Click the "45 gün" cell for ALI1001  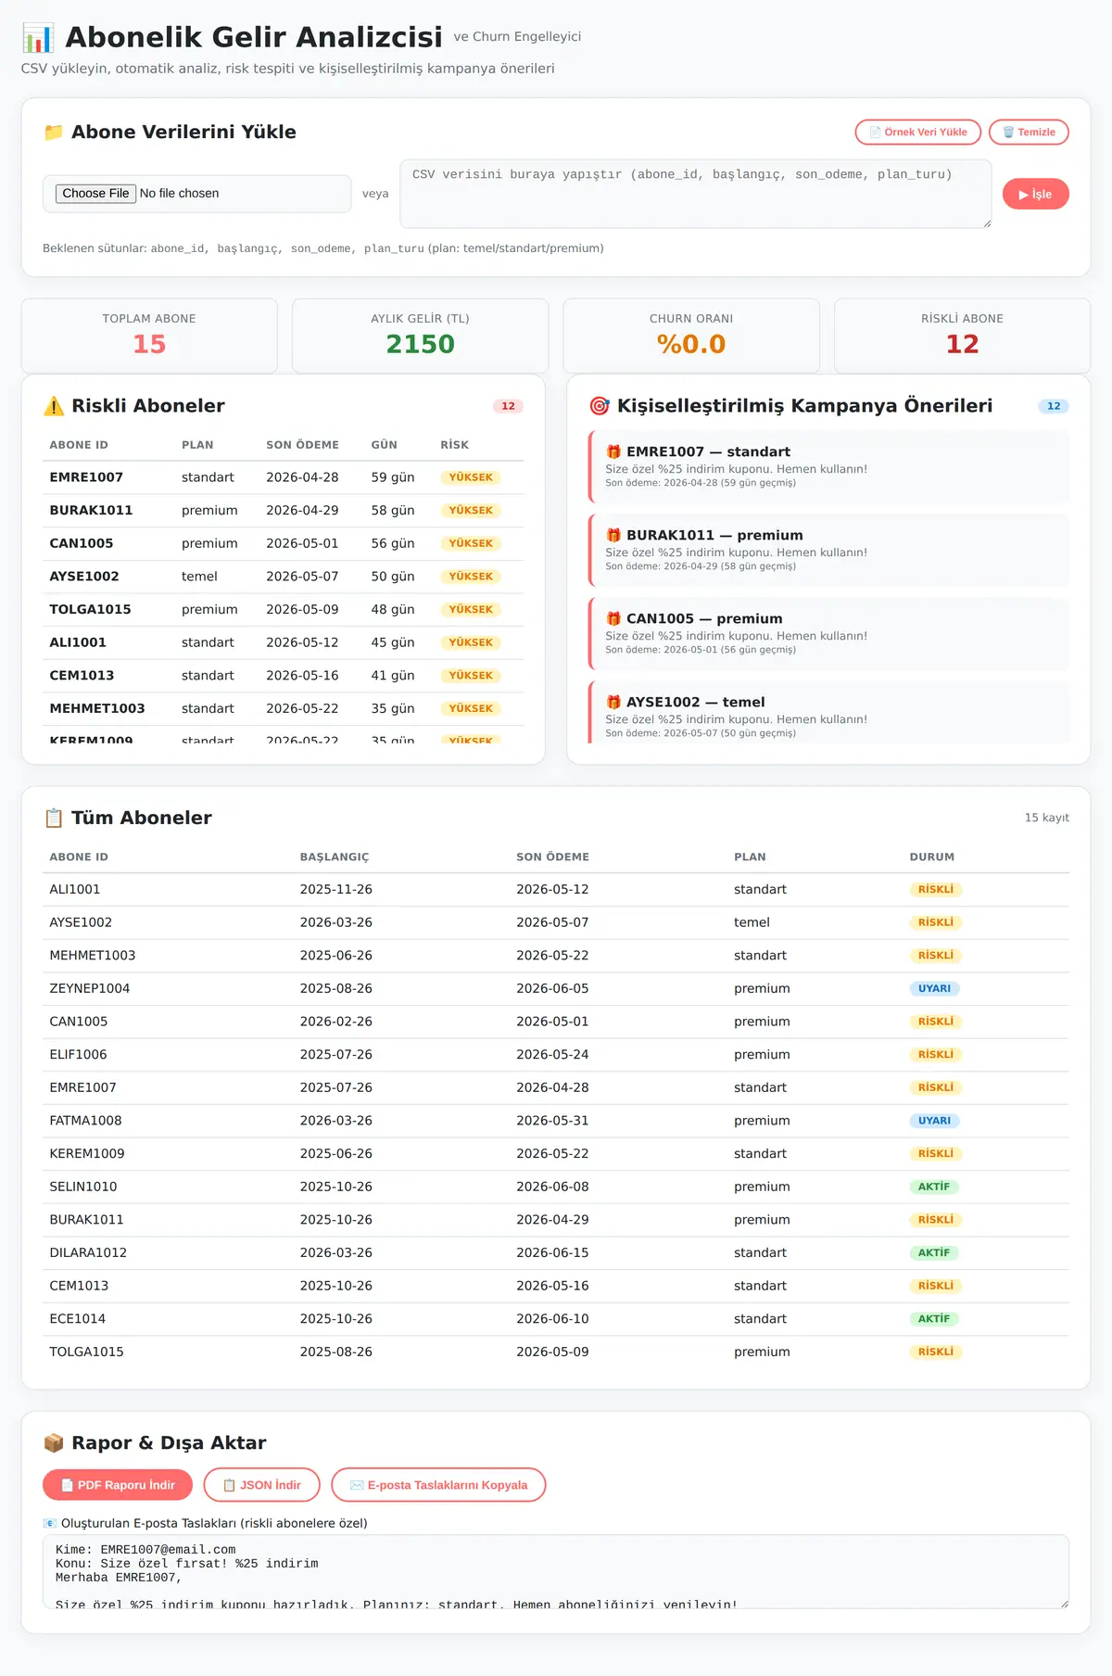[x=393, y=642]
